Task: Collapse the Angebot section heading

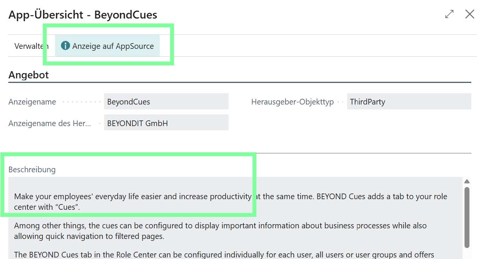Action: click(x=29, y=75)
